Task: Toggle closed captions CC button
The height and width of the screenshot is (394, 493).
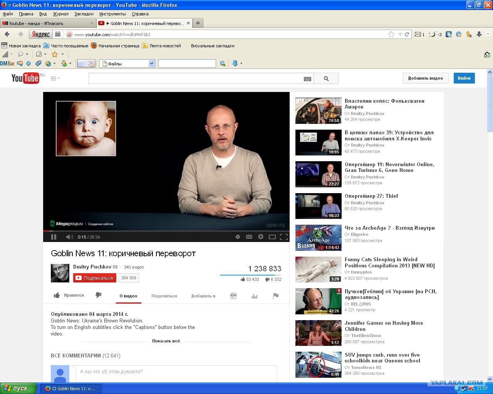Action: pos(249,237)
